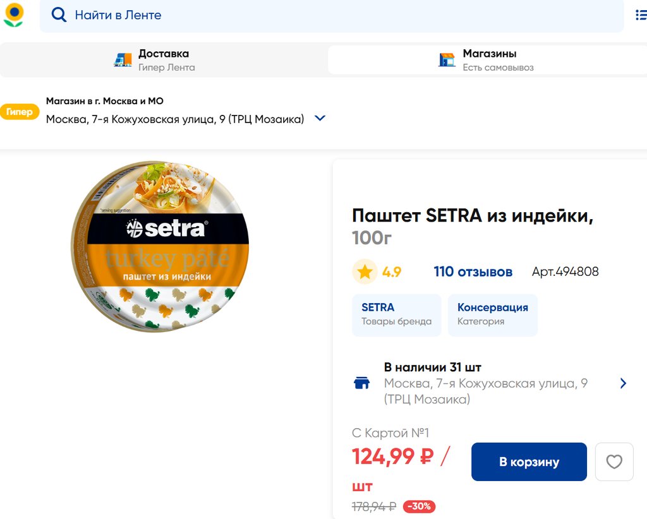Click the Lenta sunflower logo

tap(13, 15)
